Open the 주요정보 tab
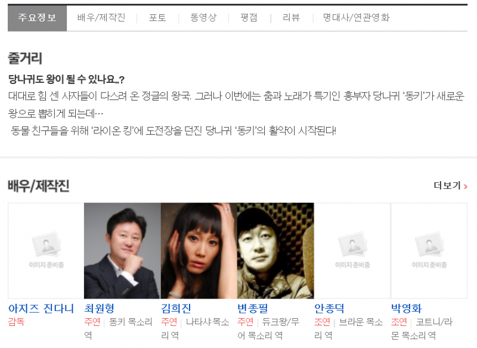477x348 pixels. (x=37, y=18)
